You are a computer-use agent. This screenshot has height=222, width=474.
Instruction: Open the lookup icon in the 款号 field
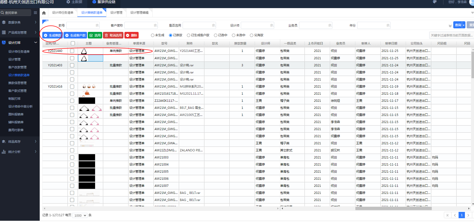point(97,25)
